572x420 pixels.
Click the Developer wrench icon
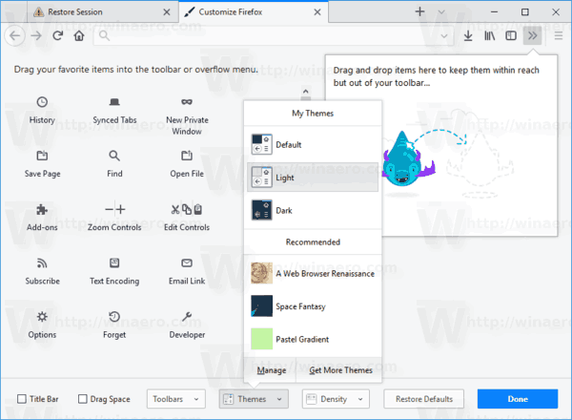pyautogui.click(x=187, y=317)
